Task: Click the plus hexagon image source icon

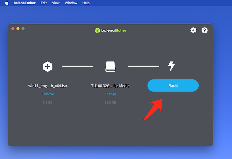Action: (47, 67)
